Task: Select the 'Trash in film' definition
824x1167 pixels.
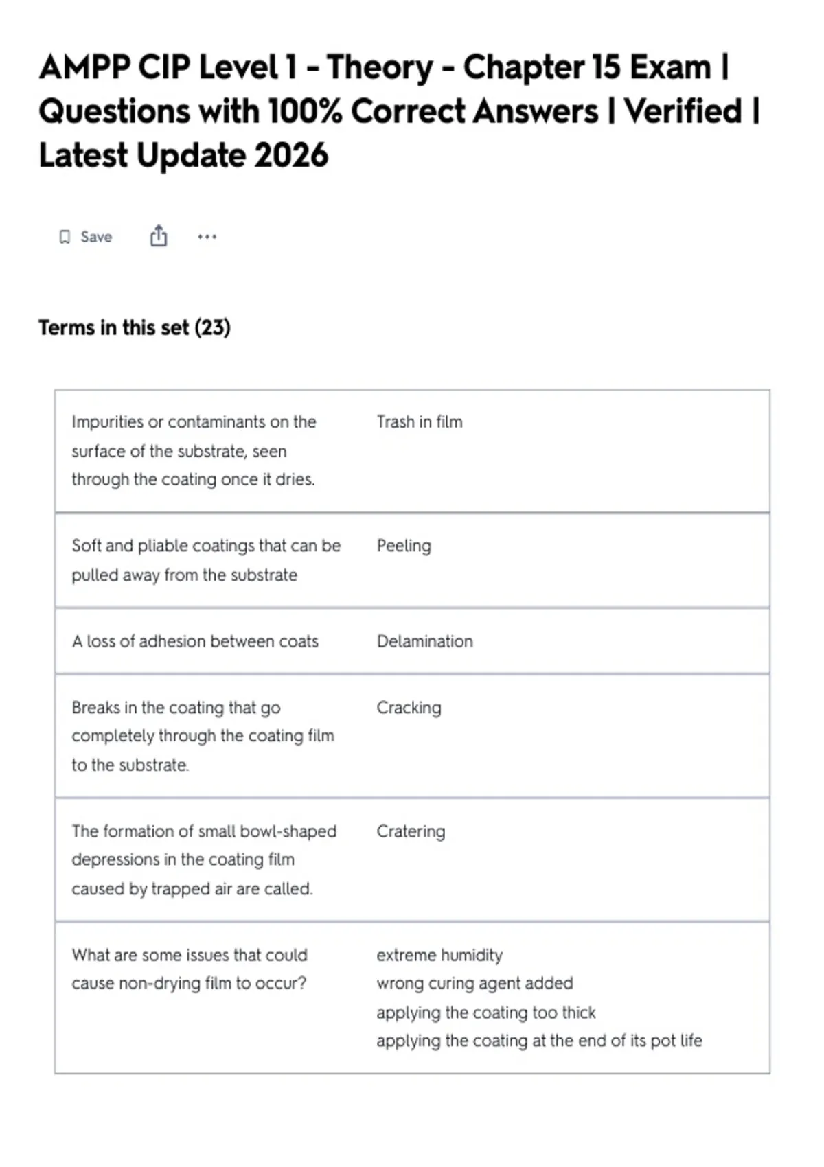Action: click(x=420, y=421)
